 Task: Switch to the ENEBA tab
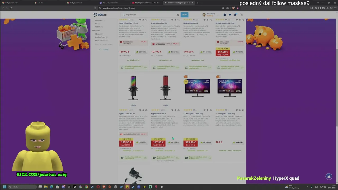tap(49, 3)
